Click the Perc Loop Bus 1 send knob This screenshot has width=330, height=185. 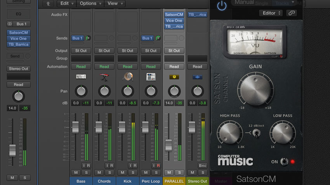158,38
